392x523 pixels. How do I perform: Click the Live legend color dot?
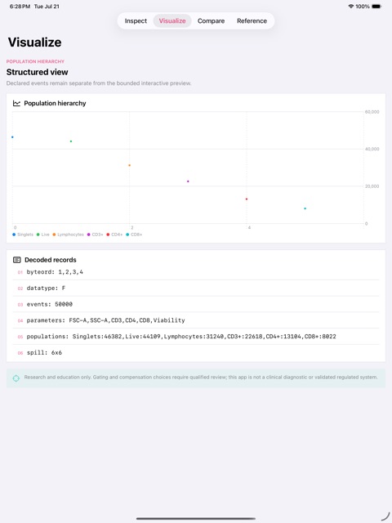[x=38, y=235]
